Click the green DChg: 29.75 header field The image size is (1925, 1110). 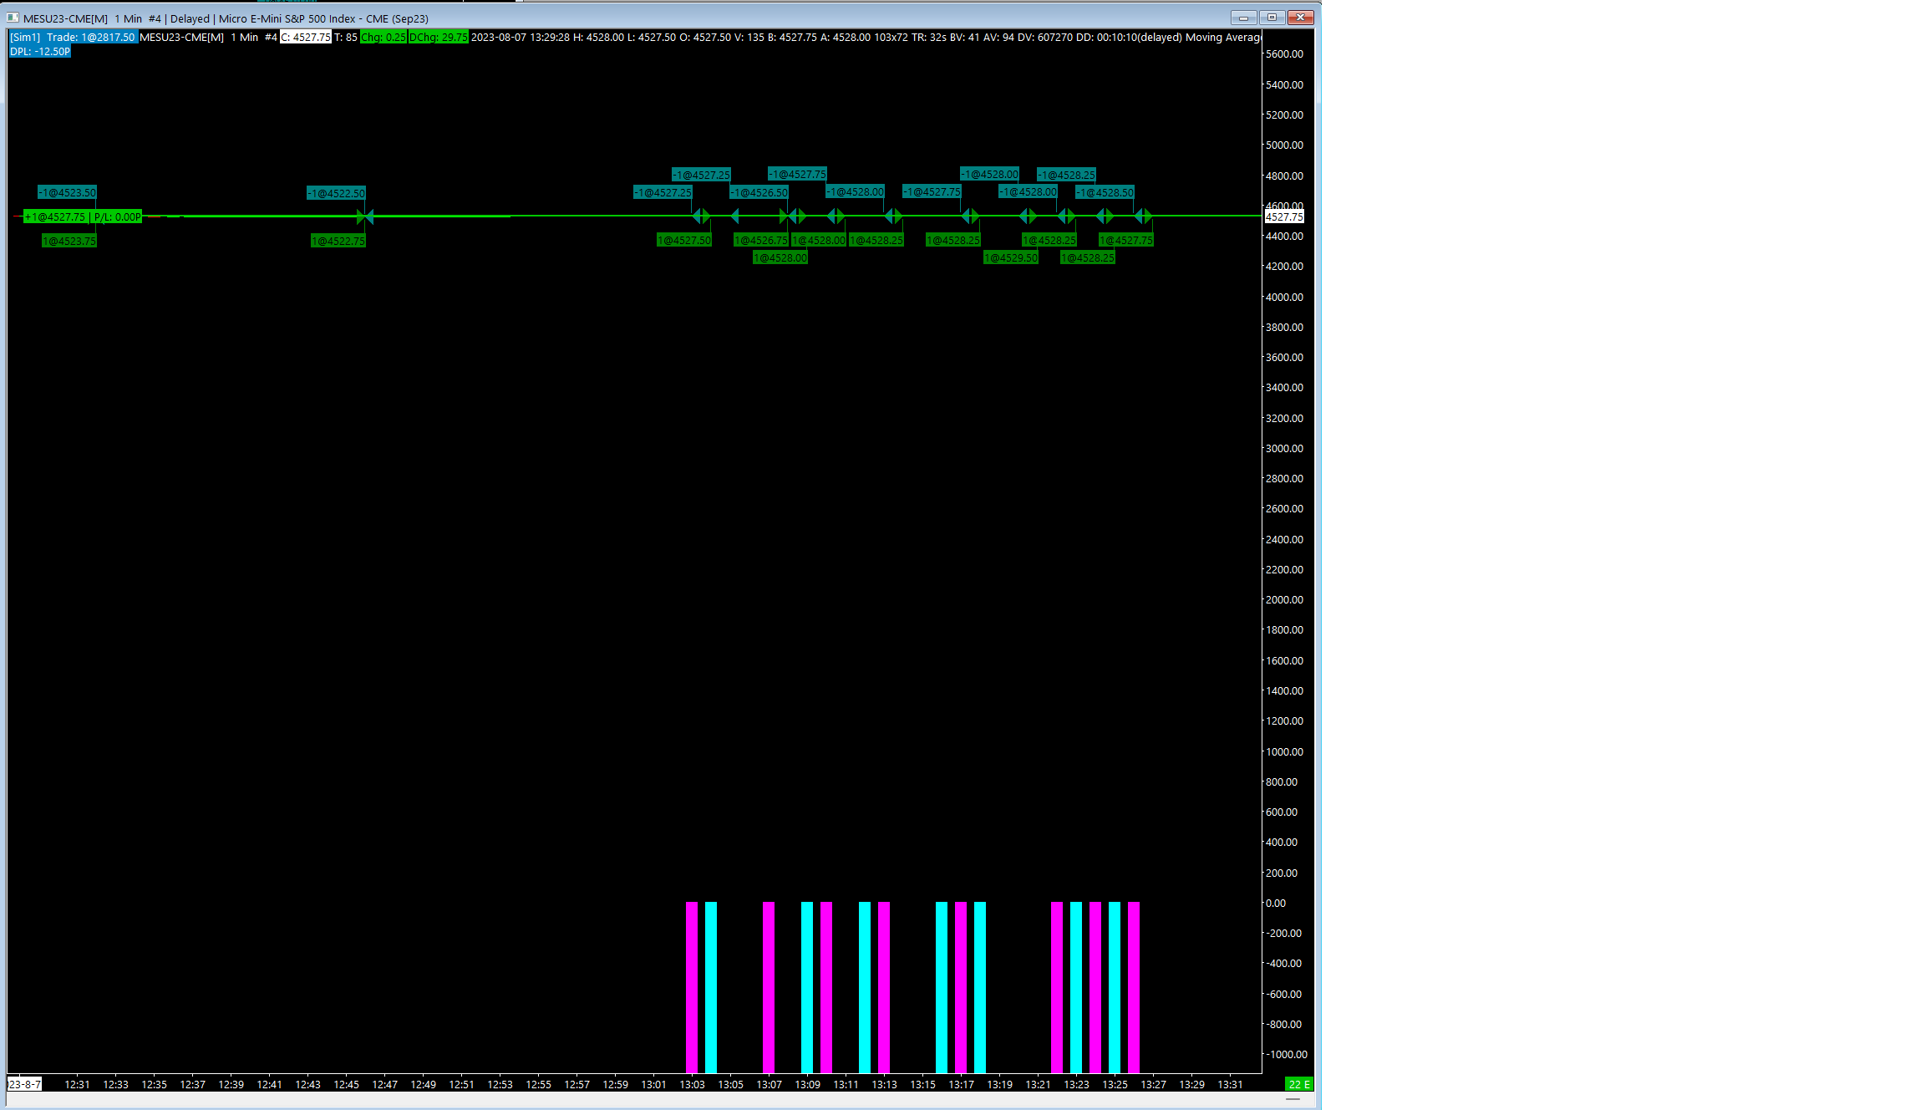439,38
